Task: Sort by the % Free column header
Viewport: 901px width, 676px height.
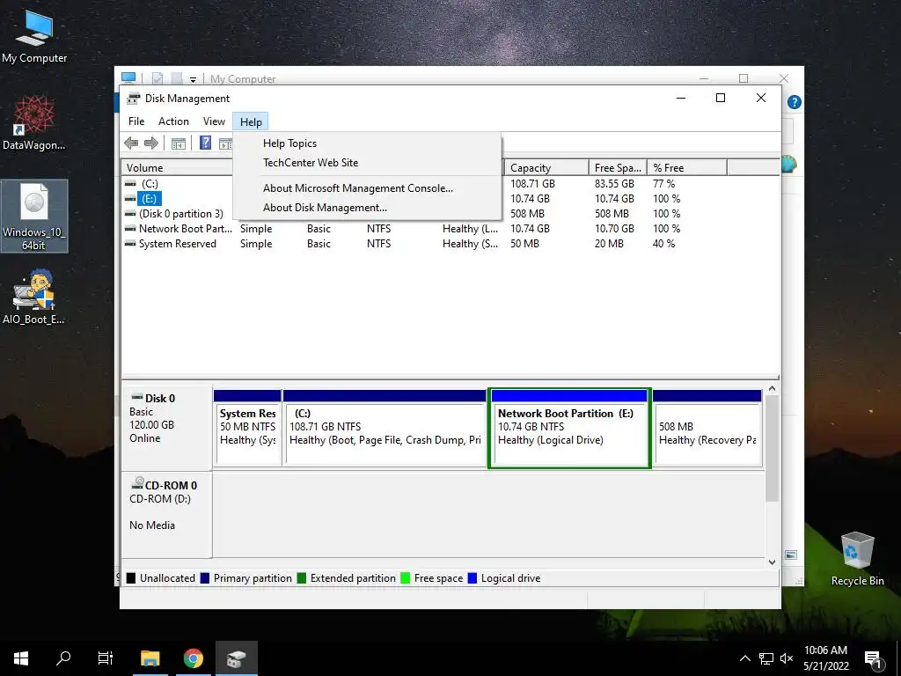Action: point(686,168)
